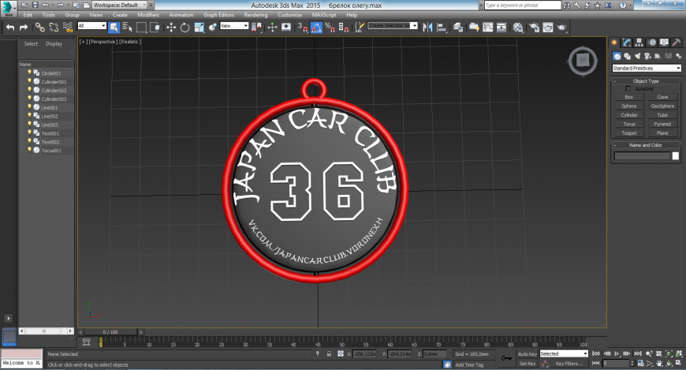Click the ViewCube in the viewport corner
Image resolution: width=686 pixels, height=370 pixels.
(x=582, y=60)
